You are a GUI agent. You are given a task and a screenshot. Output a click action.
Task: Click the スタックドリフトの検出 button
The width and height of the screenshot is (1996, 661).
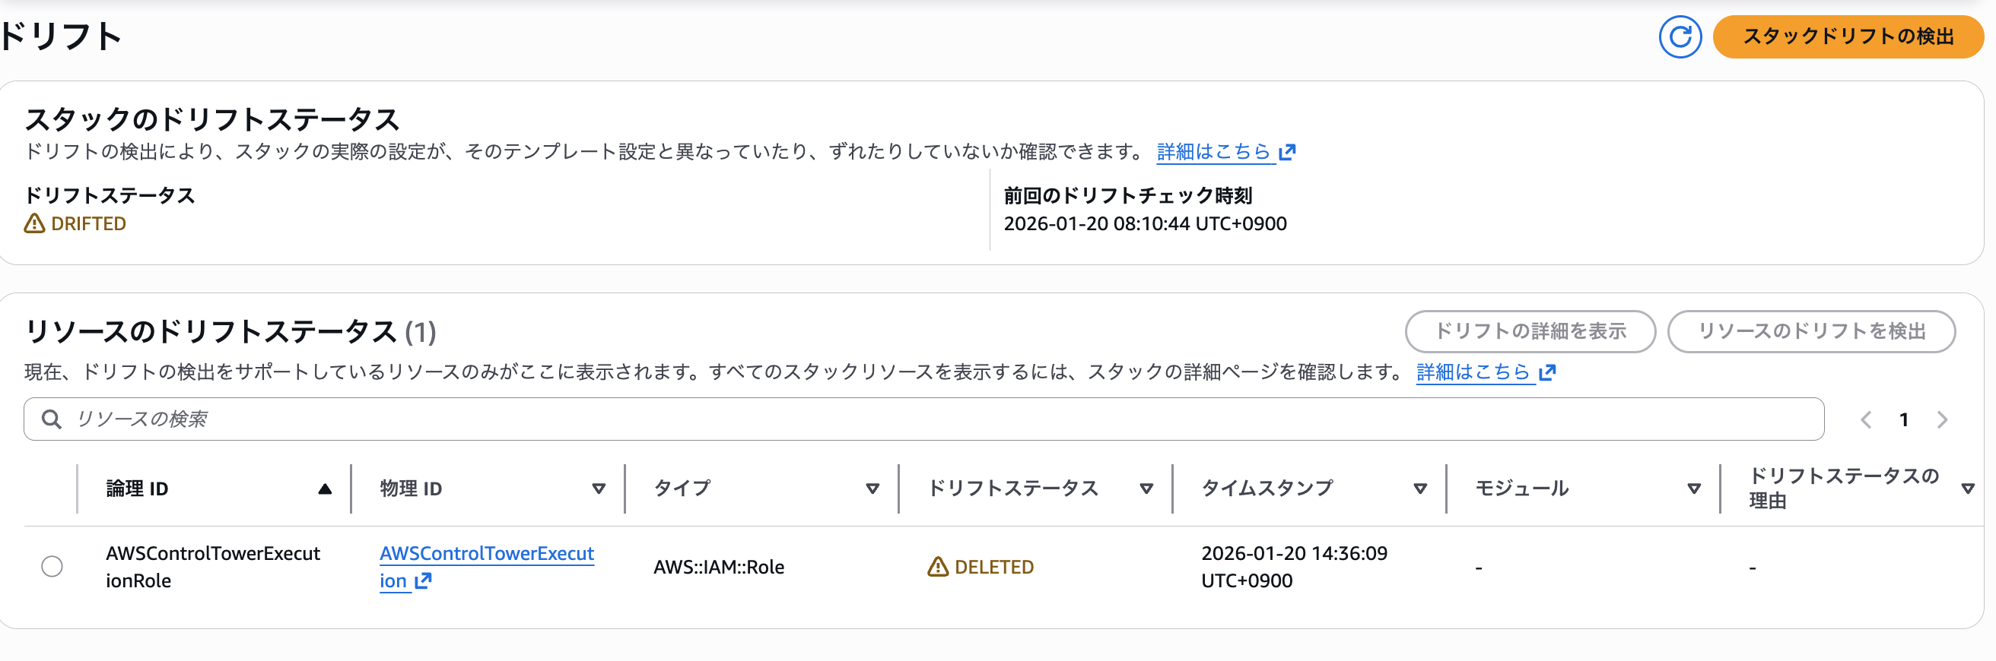click(x=1846, y=36)
